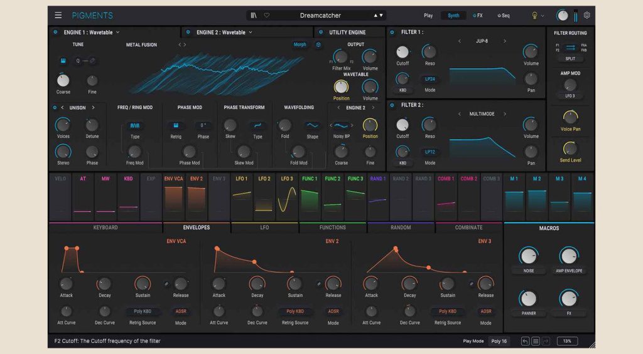The image size is (643, 354).
Task: Open ENV 2 ADSR mode dropdown
Action: [x=333, y=311]
